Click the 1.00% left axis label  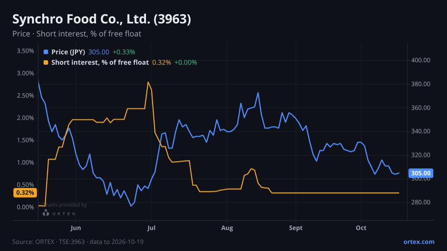pyautogui.click(x=25, y=162)
